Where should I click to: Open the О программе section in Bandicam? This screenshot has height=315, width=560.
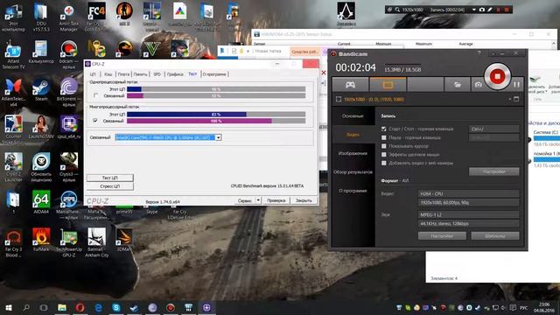[353, 191]
